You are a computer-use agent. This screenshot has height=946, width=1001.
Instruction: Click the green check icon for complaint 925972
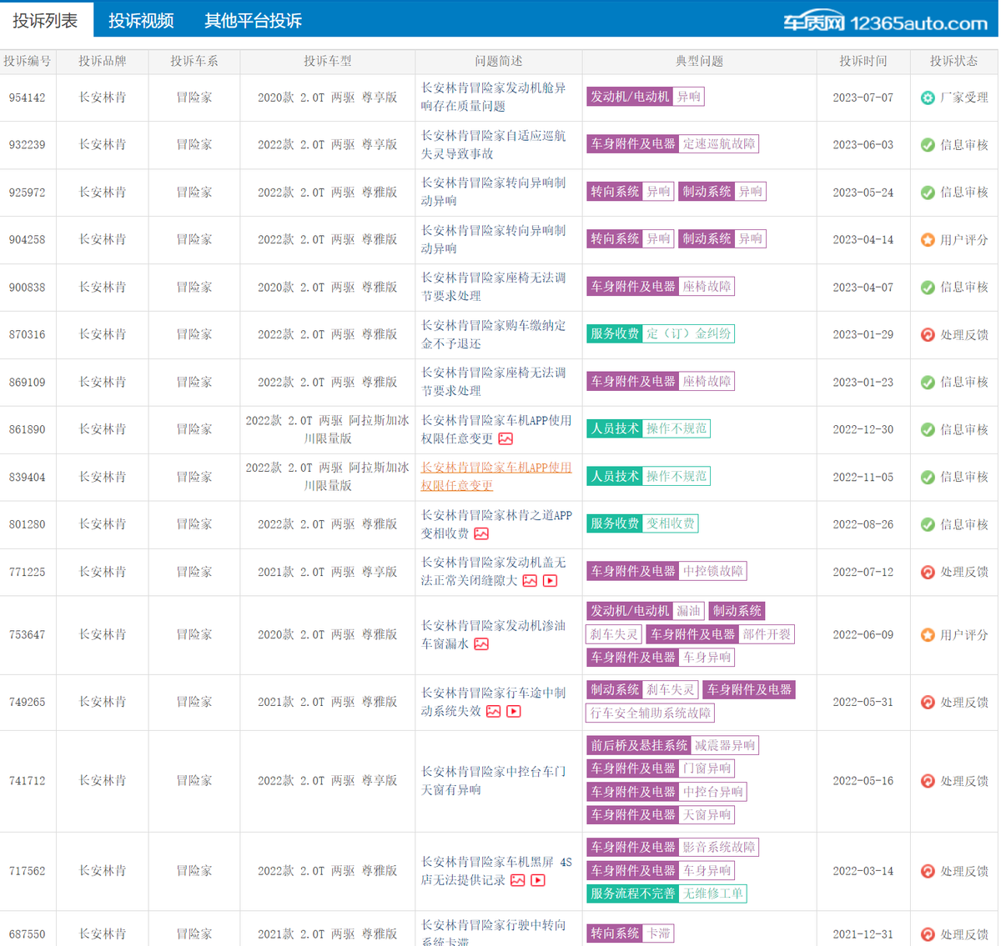tap(928, 193)
